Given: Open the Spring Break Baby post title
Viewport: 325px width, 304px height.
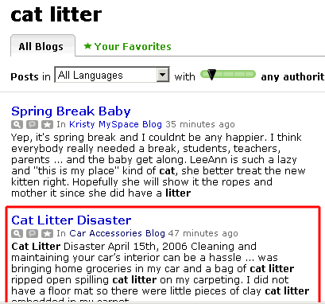Looking at the screenshot, I should [71, 111].
